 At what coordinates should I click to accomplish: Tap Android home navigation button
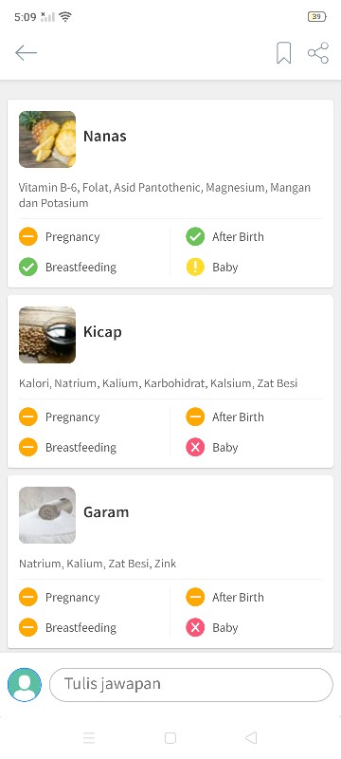point(170,738)
